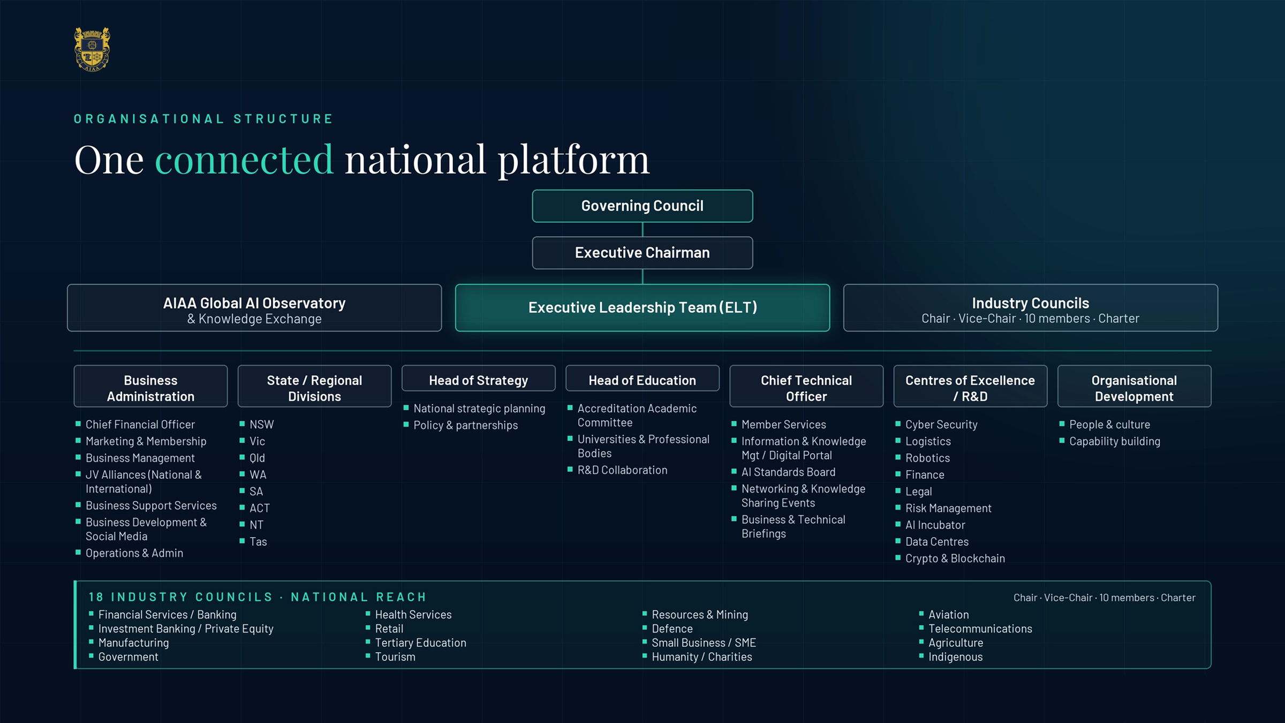Click 'Crypto & Blockchain' item
This screenshot has width=1285, height=723.
click(955, 559)
